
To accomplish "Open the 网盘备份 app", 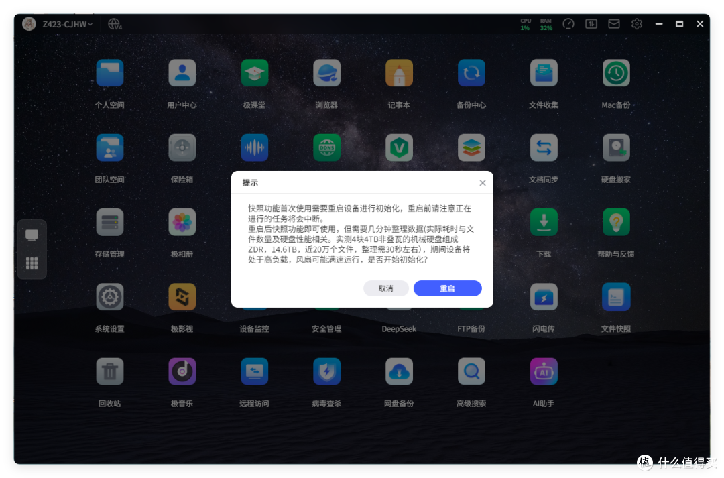I will [x=399, y=371].
